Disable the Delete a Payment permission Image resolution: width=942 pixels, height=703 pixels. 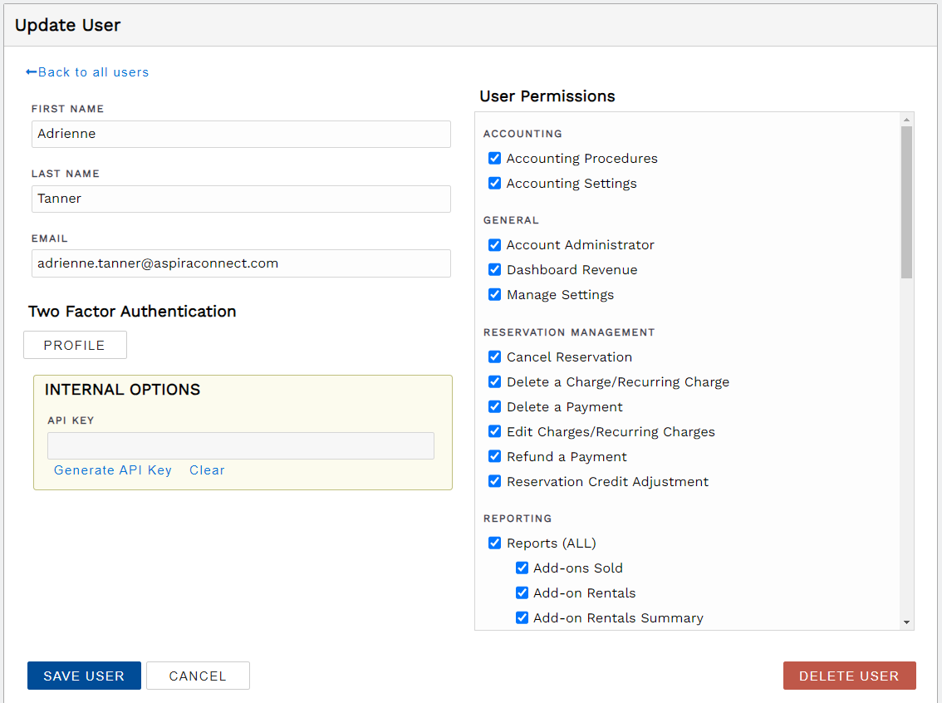point(494,406)
